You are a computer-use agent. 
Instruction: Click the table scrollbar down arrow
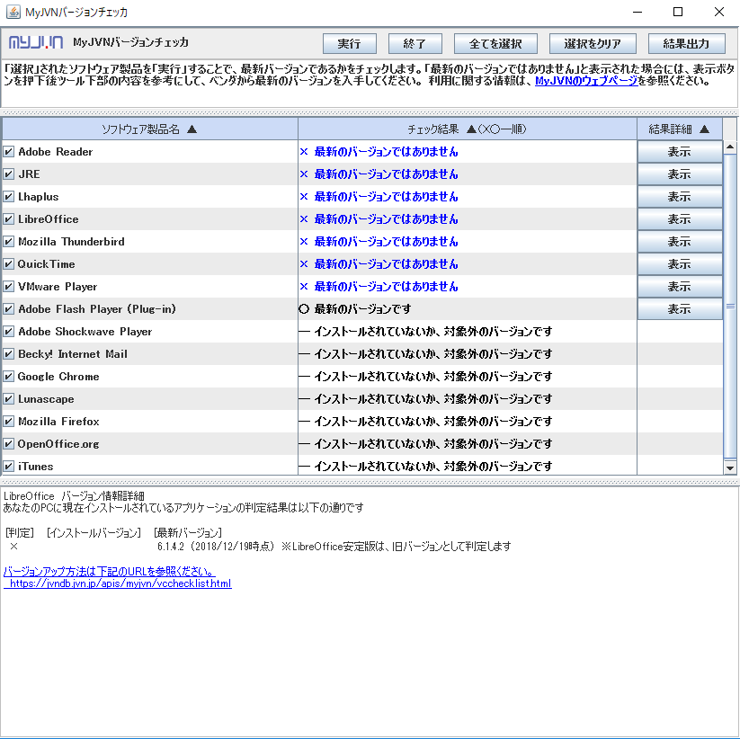(x=730, y=468)
